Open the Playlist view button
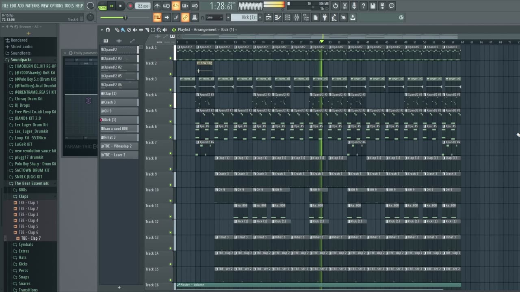This screenshot has width=520, height=292. click(x=269, y=17)
